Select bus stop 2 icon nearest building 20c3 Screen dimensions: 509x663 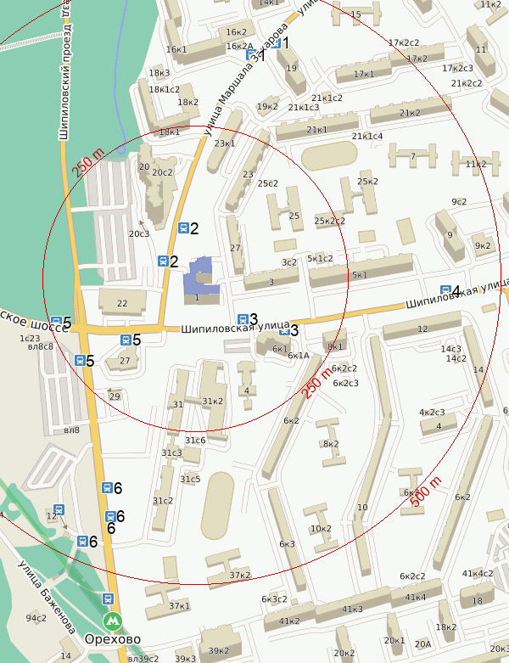coord(182,228)
